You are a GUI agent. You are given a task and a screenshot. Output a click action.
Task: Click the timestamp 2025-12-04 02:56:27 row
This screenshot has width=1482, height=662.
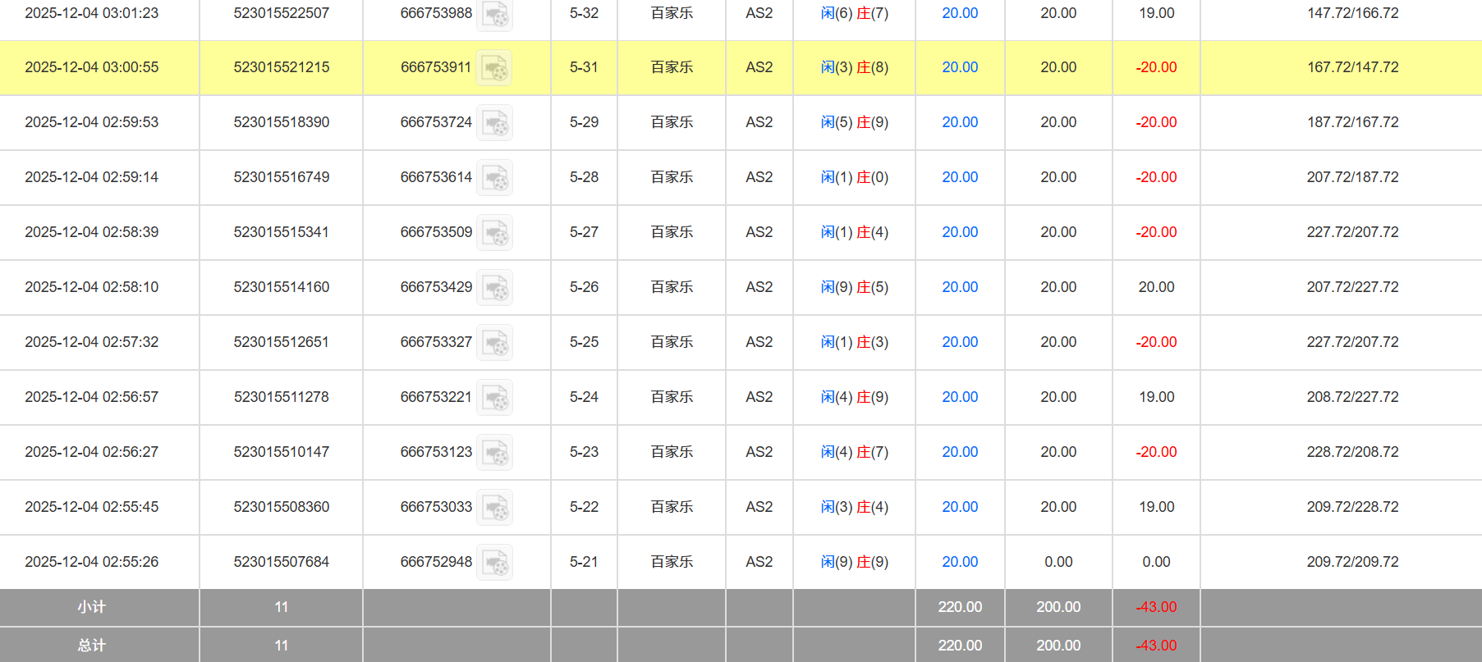tap(91, 452)
